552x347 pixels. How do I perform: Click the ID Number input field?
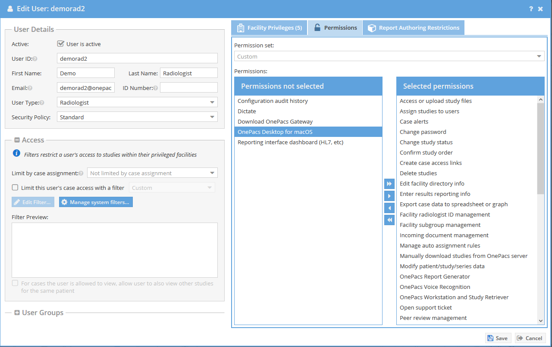click(189, 88)
